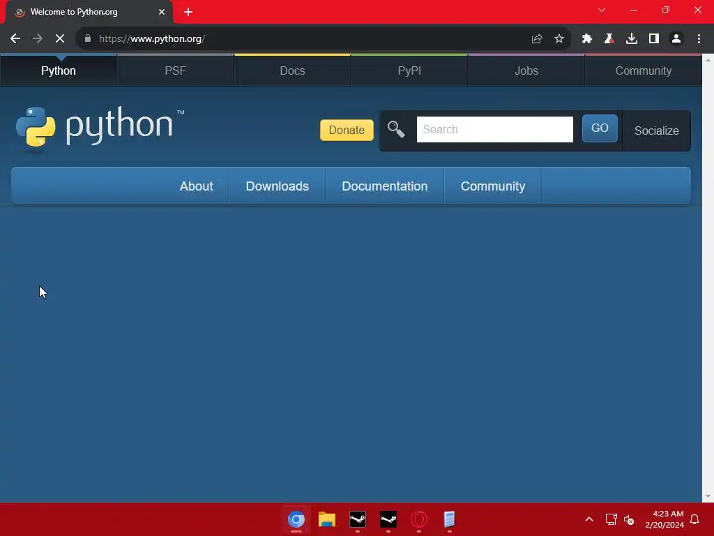Open the Chrome profile menu
The height and width of the screenshot is (536, 714).
click(676, 39)
